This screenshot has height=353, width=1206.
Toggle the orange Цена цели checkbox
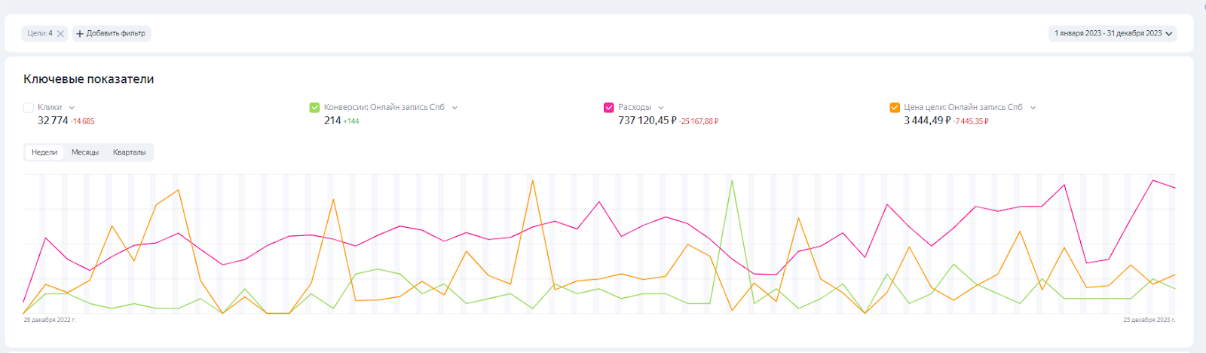click(895, 108)
